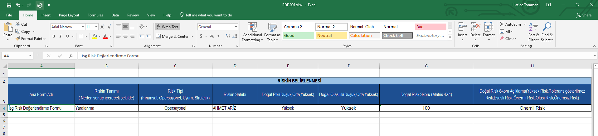Screen dimensions: 598x136
Task: Open the General number format dropdown
Action: (236, 27)
